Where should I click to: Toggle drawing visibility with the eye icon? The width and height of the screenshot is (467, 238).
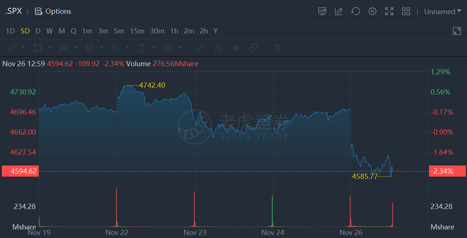click(x=236, y=48)
